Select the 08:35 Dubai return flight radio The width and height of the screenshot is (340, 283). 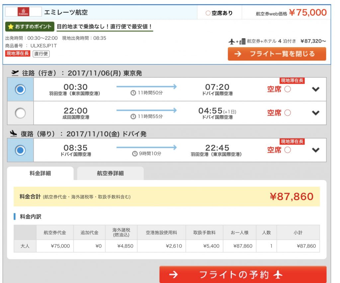(20, 150)
